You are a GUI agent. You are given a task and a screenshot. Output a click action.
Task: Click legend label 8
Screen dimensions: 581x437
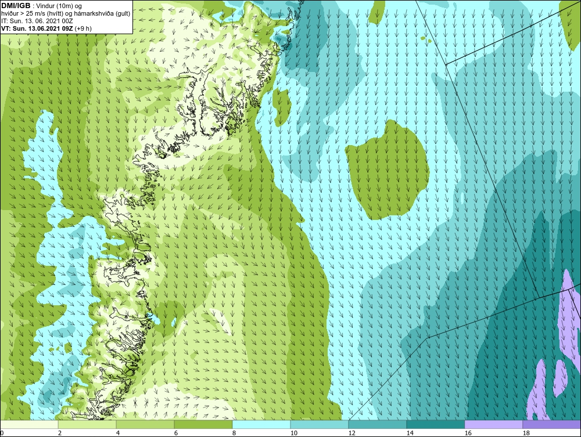(x=234, y=433)
